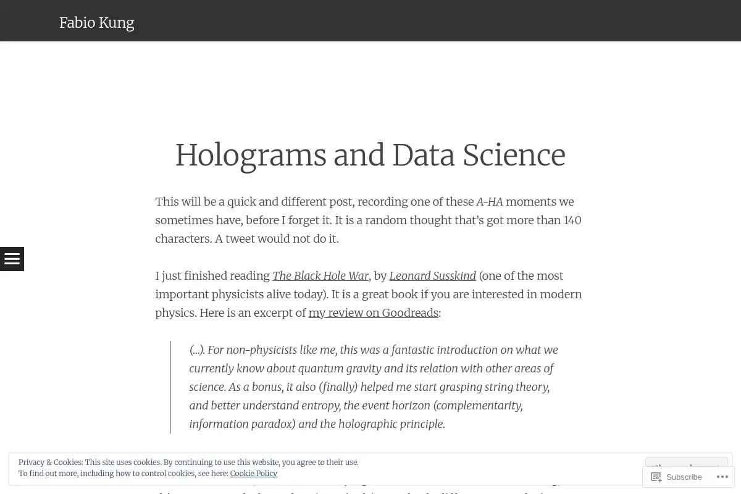Click the Privacy & Cookies notice text
Image resolution: width=741 pixels, height=494 pixels.
pos(188,463)
